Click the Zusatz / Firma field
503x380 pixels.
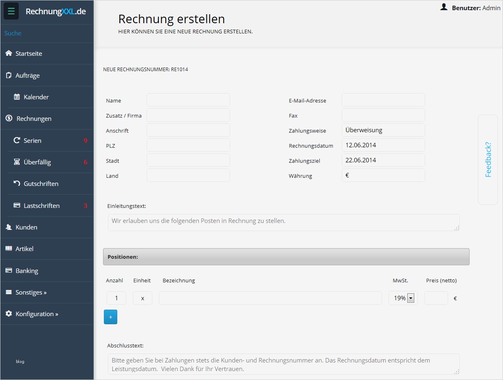188,115
